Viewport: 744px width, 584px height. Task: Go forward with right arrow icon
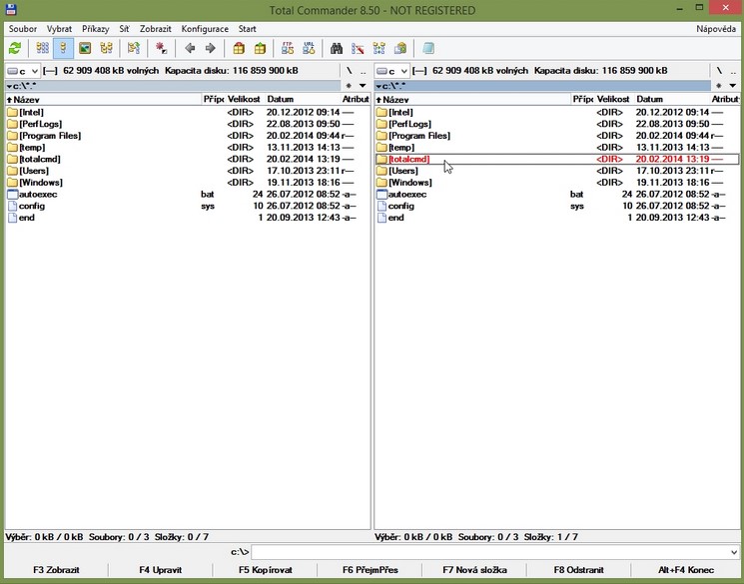[210, 48]
